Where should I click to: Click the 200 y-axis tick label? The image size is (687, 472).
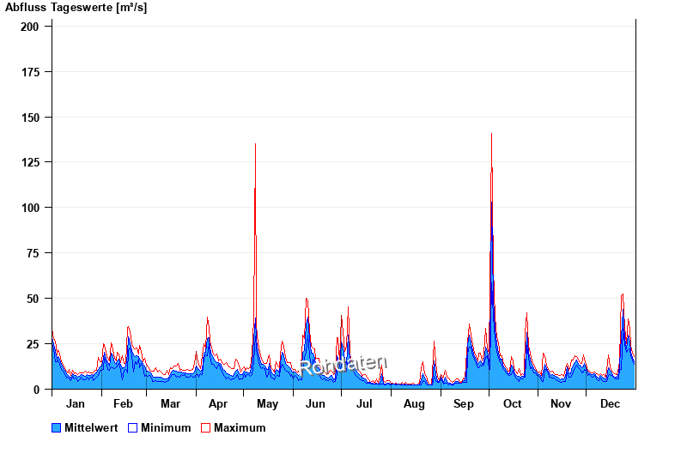click(x=30, y=27)
